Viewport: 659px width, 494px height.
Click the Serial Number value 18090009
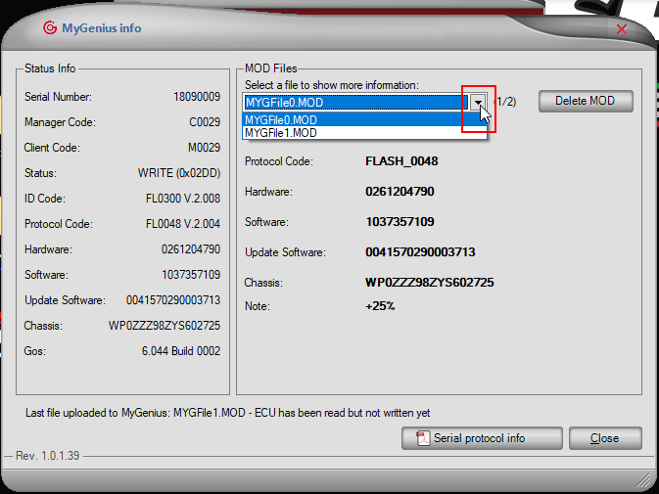pos(197,97)
